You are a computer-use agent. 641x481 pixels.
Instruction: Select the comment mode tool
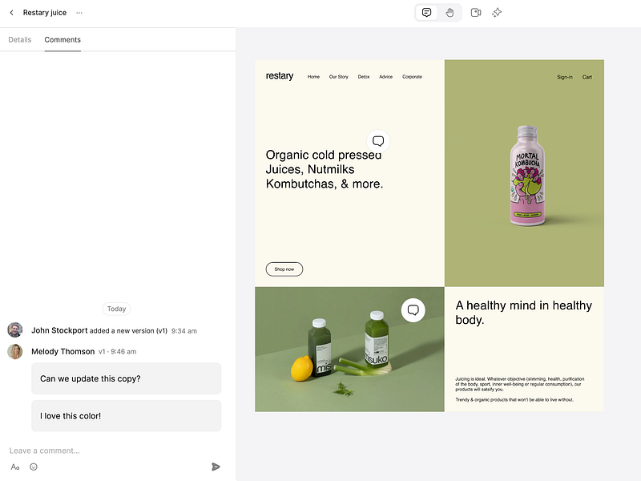[426, 13]
